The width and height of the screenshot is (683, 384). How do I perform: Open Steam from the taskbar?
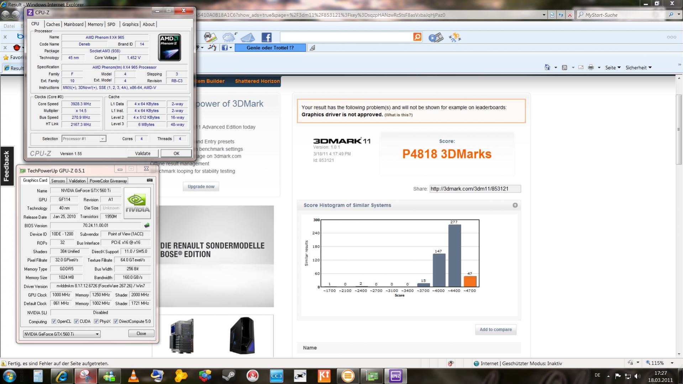(228, 376)
